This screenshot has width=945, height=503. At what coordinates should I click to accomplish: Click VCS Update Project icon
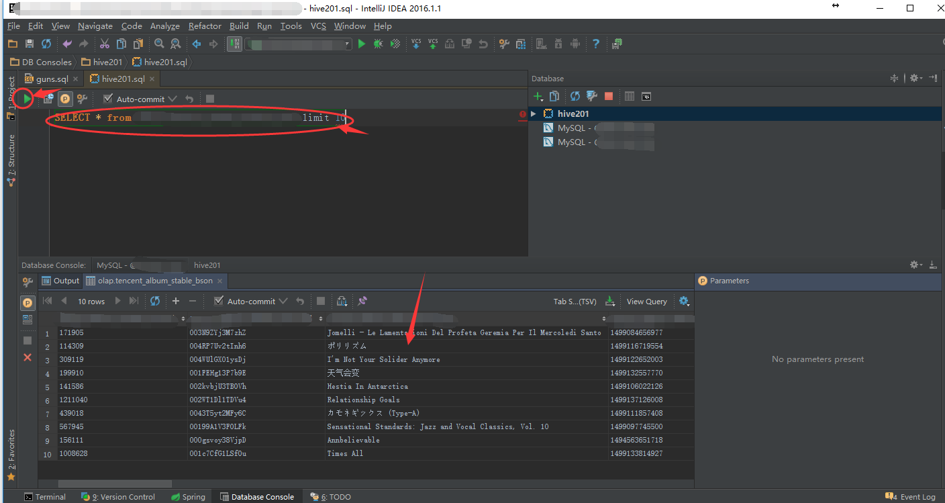tap(416, 44)
